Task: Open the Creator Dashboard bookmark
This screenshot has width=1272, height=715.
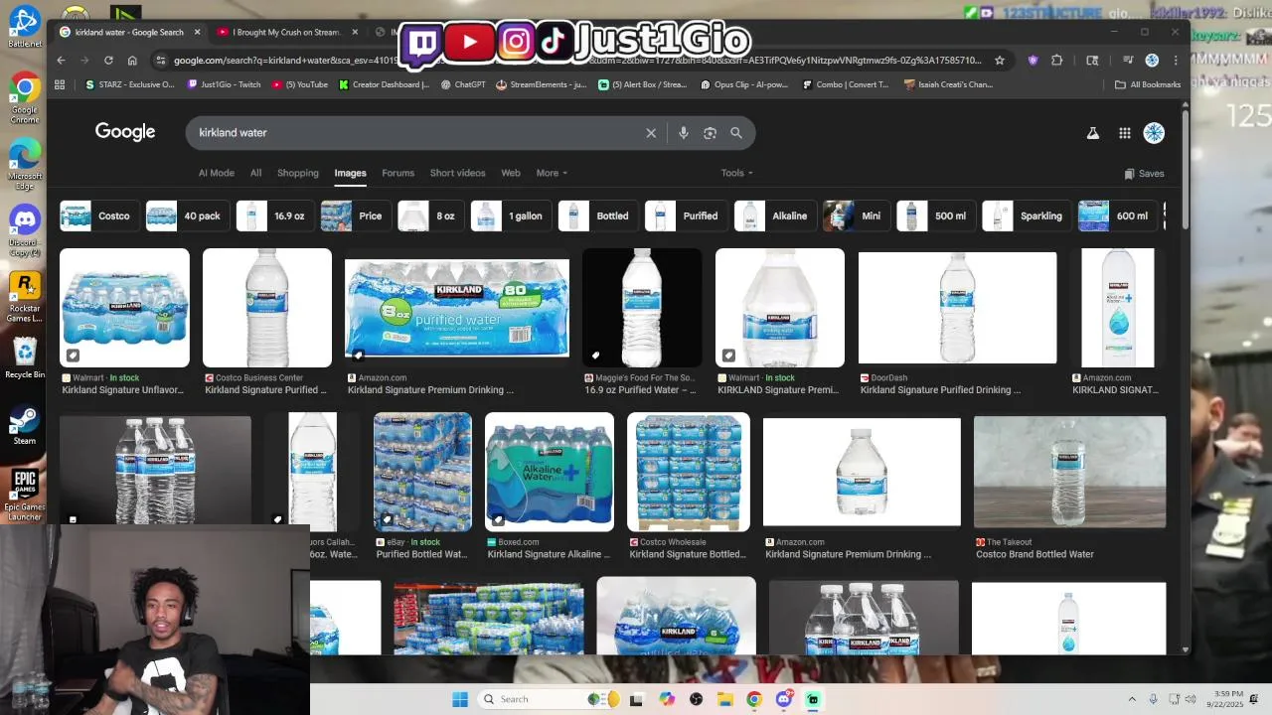Action: (384, 84)
